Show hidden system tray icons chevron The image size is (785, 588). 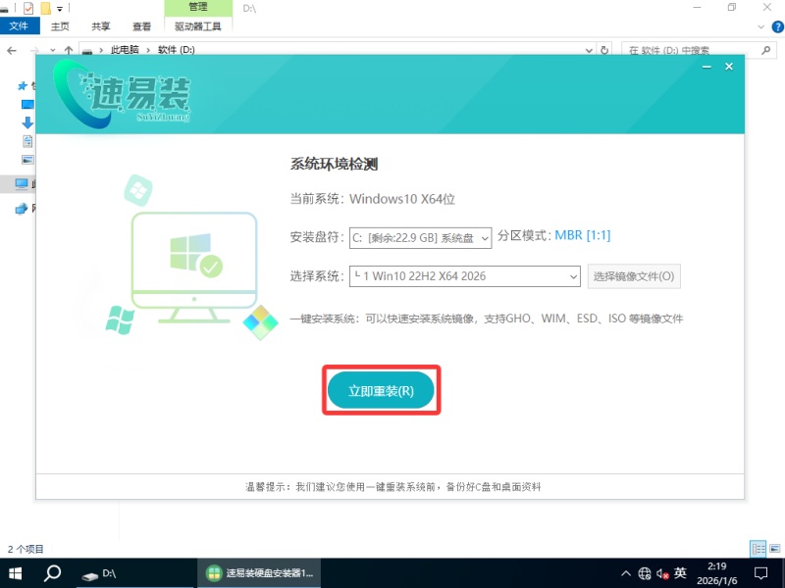click(627, 572)
